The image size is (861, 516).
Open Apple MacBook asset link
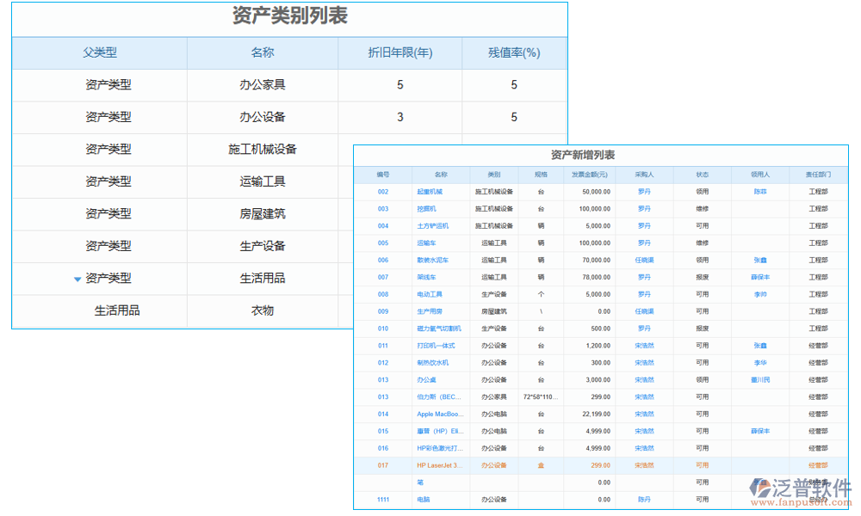tap(440, 414)
